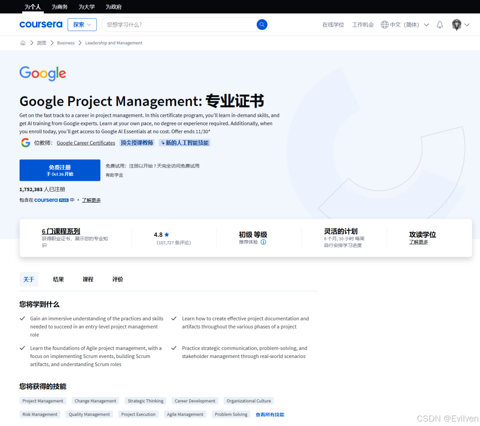
Task: Click the Google G instructor icon
Action: 25,143
